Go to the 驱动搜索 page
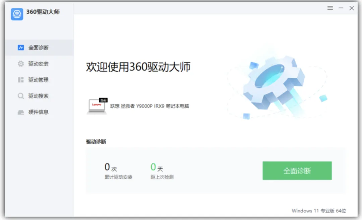The width and height of the screenshot is (362, 220). pos(38,96)
